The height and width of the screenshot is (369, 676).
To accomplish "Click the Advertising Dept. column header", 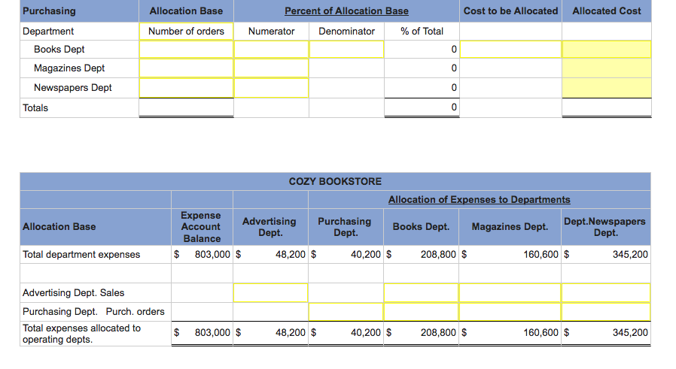I will click(269, 227).
